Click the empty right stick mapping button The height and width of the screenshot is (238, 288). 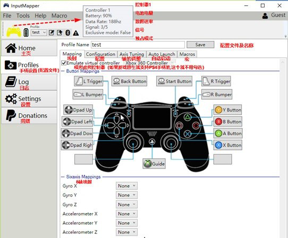tap(223, 159)
